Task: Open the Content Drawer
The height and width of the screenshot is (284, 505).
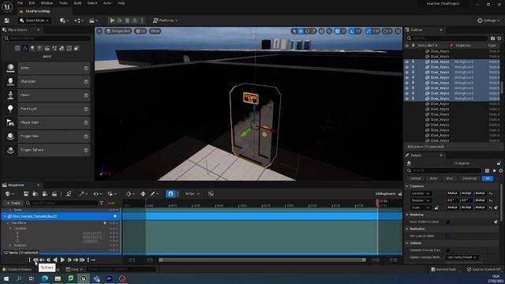Action: pos(17,269)
